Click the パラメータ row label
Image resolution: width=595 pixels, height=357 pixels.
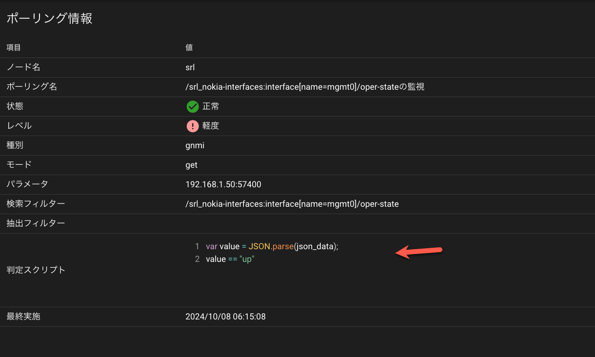click(27, 184)
